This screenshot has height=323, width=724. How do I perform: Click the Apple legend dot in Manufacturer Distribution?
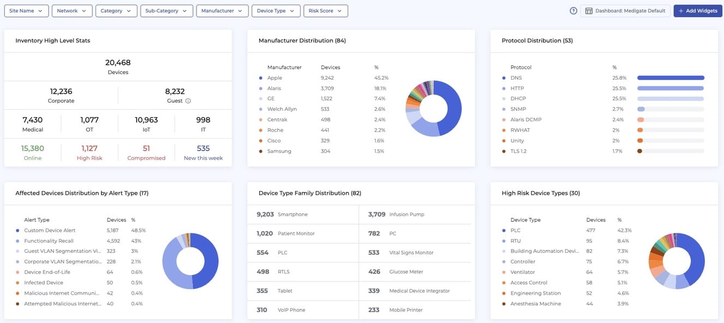[x=261, y=78]
